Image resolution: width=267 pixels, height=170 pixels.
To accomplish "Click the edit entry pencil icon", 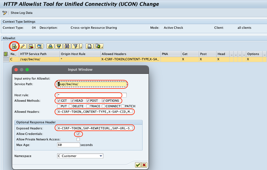I will [23, 46].
